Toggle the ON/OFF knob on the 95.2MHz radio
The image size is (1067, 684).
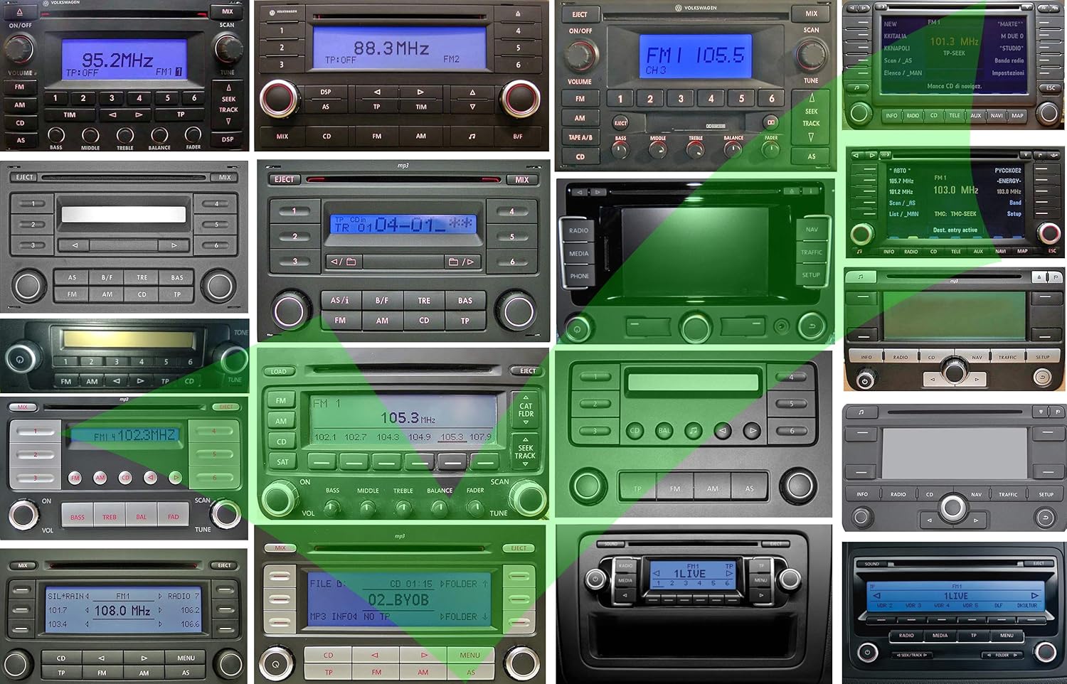click(19, 49)
